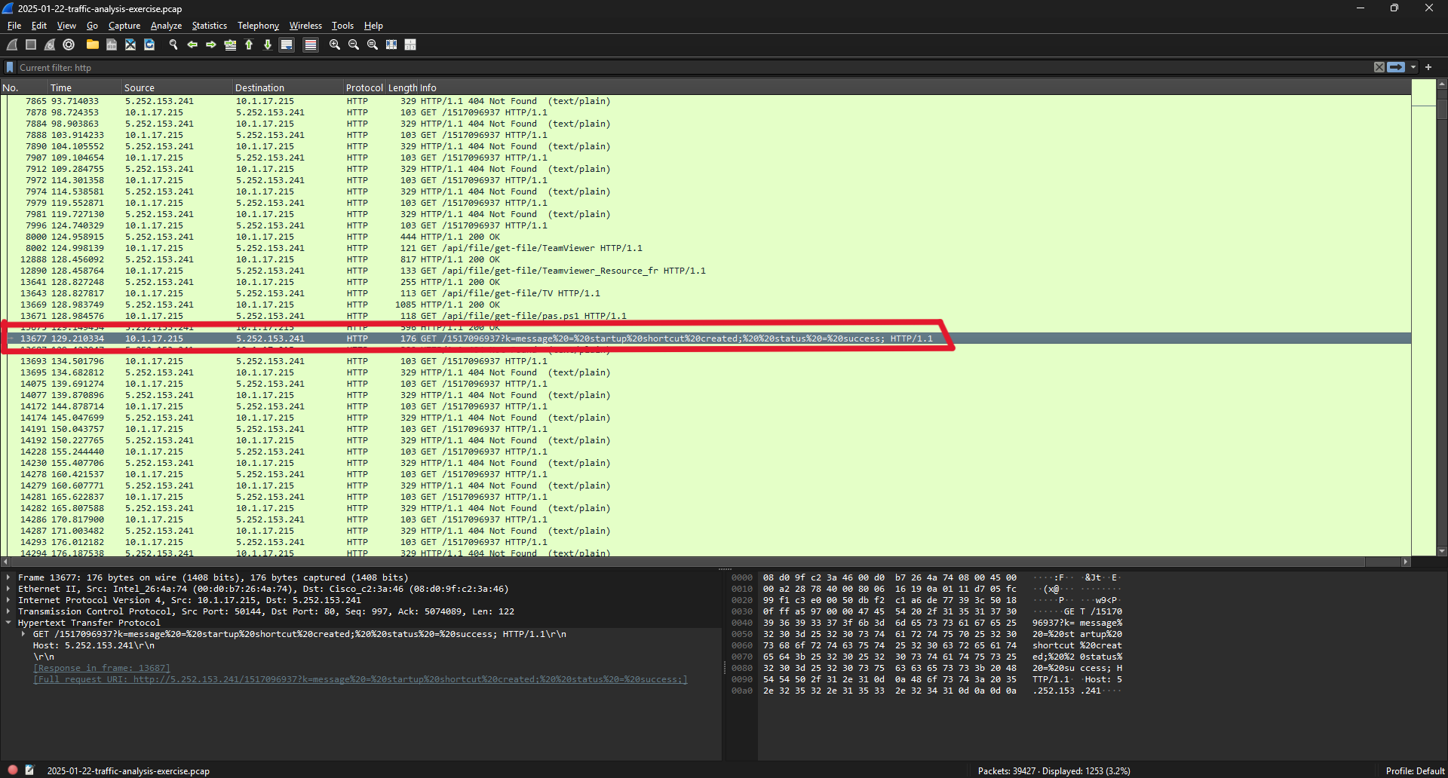This screenshot has height=778, width=1448.
Task: Collapse the Hypertext Transfer Protocol section
Action: (x=8, y=623)
